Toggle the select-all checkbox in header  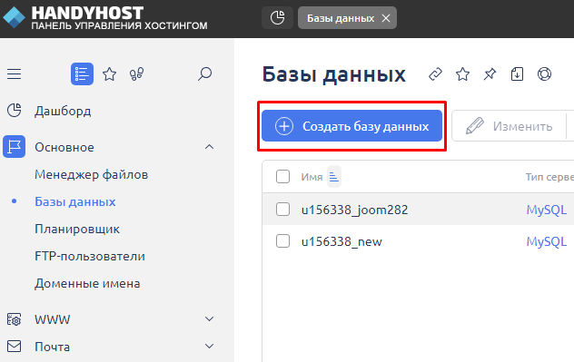(x=282, y=177)
